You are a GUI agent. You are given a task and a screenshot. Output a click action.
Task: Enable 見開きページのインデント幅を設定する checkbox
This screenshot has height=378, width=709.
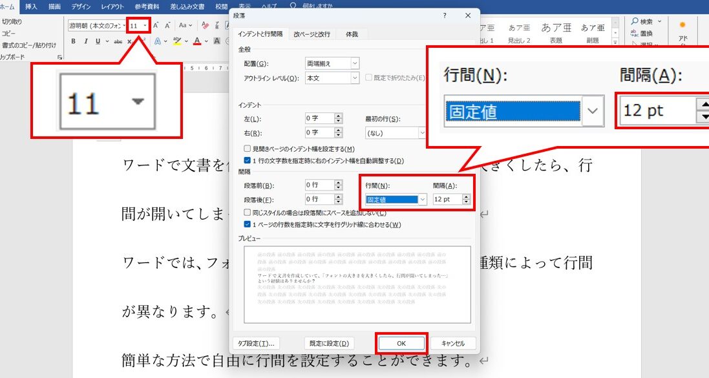click(x=248, y=149)
